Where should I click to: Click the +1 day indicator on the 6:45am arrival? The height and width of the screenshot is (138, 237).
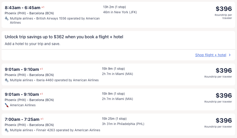tap(43, 7)
